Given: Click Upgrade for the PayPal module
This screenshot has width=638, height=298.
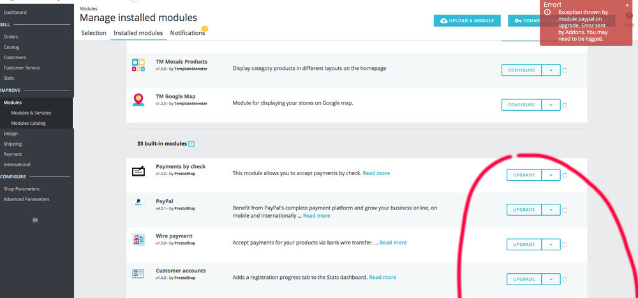Looking at the screenshot, I should [524, 210].
